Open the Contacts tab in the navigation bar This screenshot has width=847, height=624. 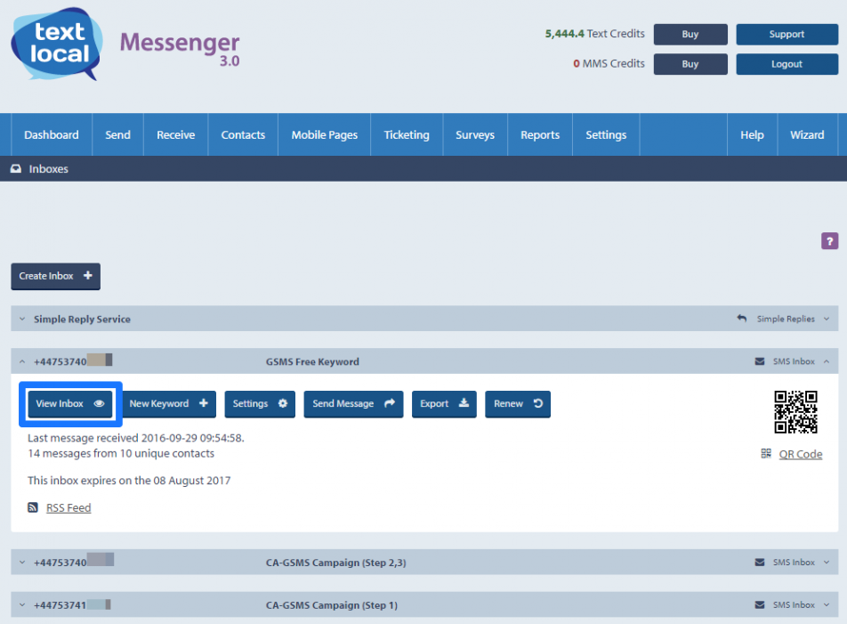(243, 134)
